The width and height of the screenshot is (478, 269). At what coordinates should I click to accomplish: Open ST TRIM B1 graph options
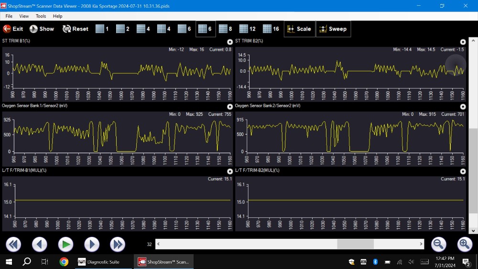[x=230, y=42]
